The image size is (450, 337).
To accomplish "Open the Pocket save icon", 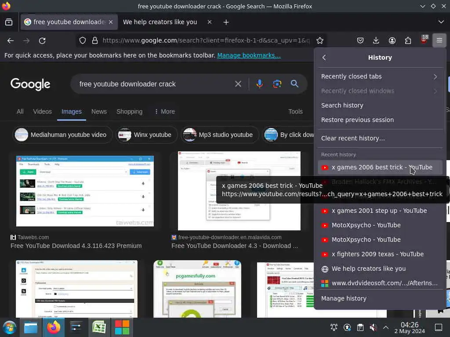I will [360, 40].
